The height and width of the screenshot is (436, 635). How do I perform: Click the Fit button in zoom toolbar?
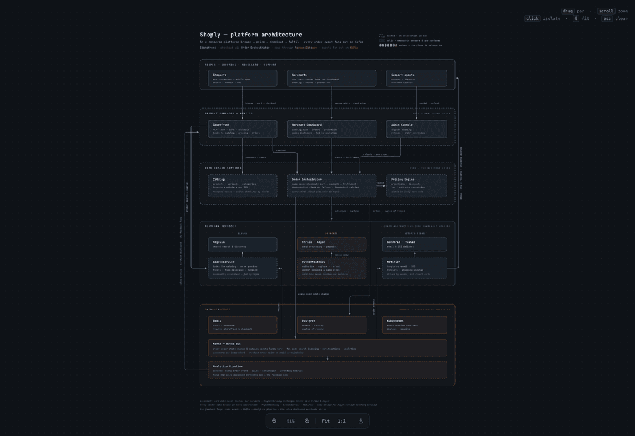tap(326, 421)
